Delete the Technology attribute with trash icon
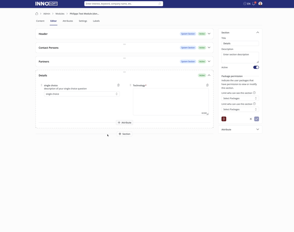This screenshot has height=232, width=294. [207, 85]
